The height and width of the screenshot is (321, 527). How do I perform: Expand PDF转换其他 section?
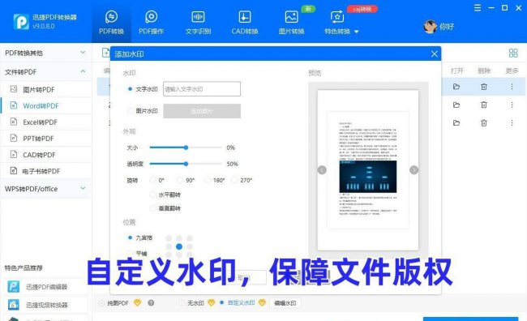coord(45,53)
